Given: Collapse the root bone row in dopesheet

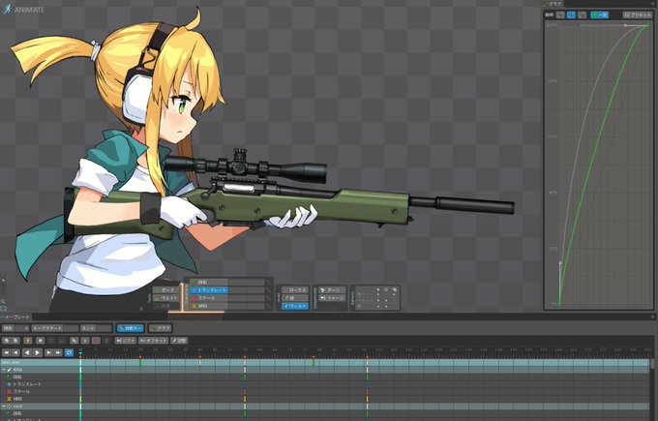Looking at the screenshot, I should (4, 406).
